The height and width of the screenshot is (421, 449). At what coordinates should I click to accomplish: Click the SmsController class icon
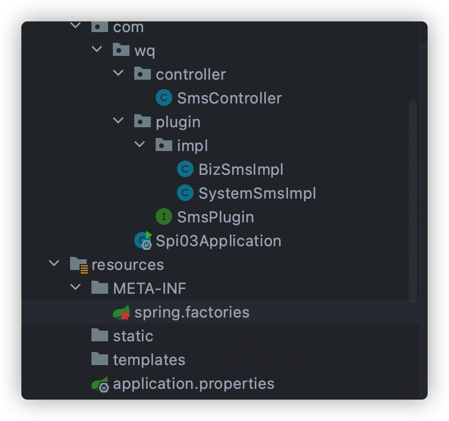[164, 98]
